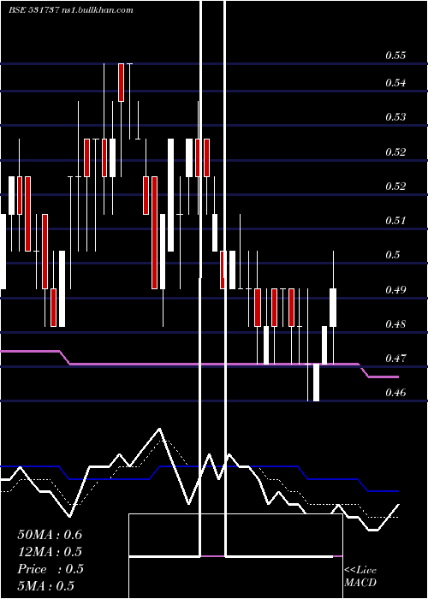Select the 0.53 price axis label
The width and height of the screenshot is (428, 599).
(395, 117)
